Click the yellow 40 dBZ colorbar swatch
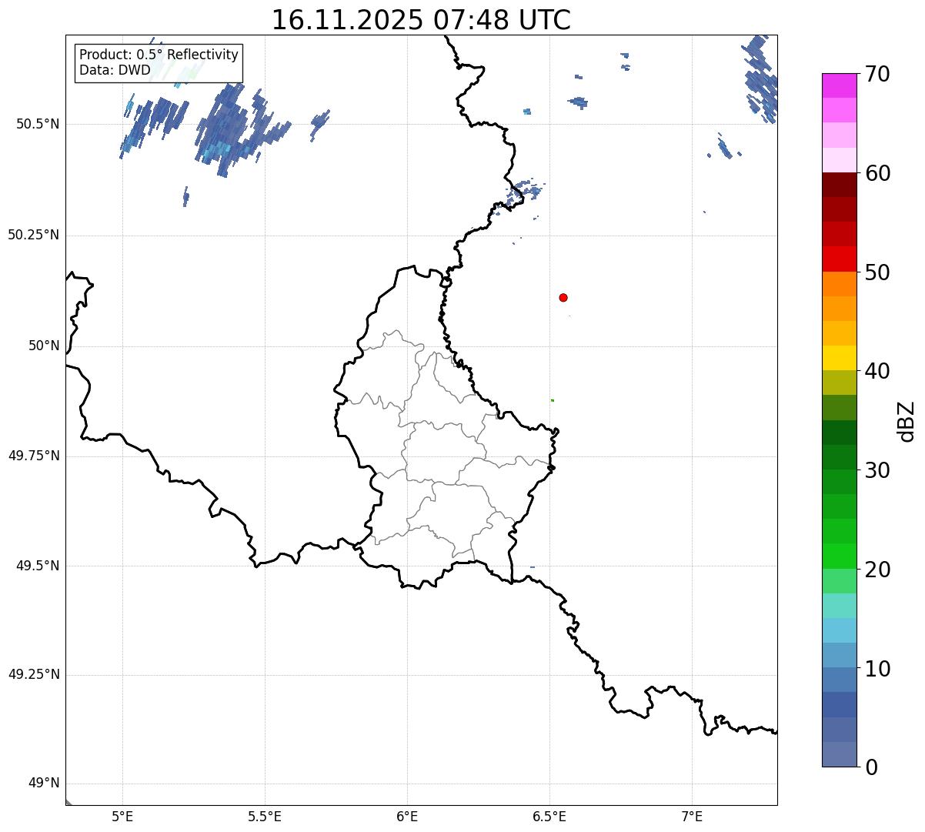Image resolution: width=925 pixels, height=832 pixels. tap(839, 358)
